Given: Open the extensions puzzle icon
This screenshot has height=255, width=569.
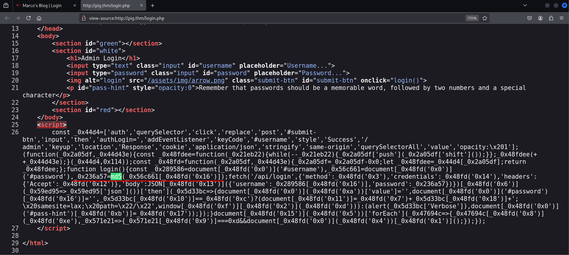Looking at the screenshot, I should [x=551, y=18].
